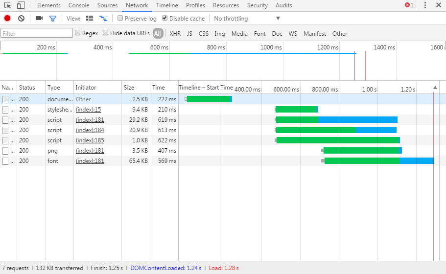Screen dimensions: 446x274
Task: Click the png request row icon
Action: point(5,151)
